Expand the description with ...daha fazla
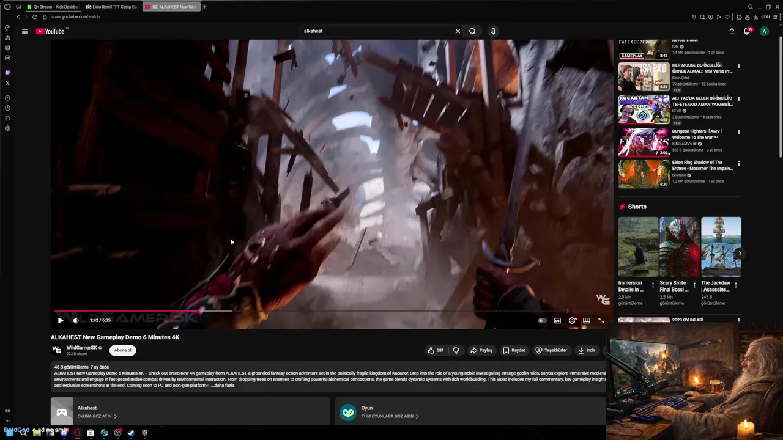Image resolution: width=783 pixels, height=440 pixels. 223,386
